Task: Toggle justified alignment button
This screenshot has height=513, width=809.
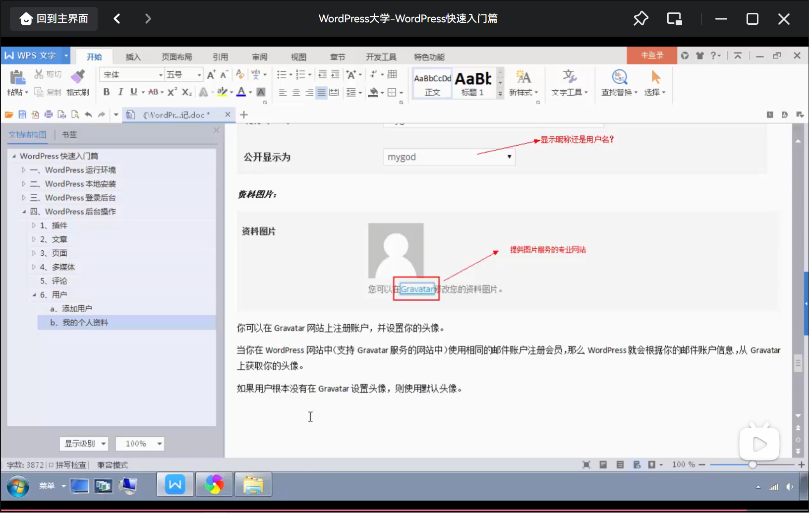Action: coord(321,93)
